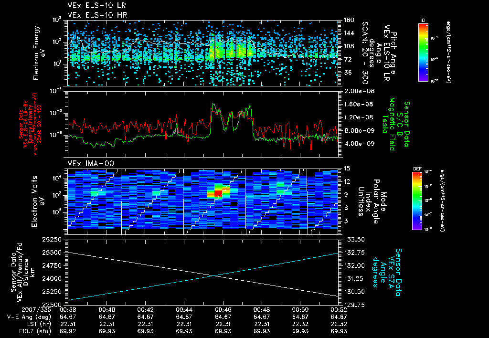Click the 00:40 time tick label
This screenshot has width=489, height=338.
point(106,310)
